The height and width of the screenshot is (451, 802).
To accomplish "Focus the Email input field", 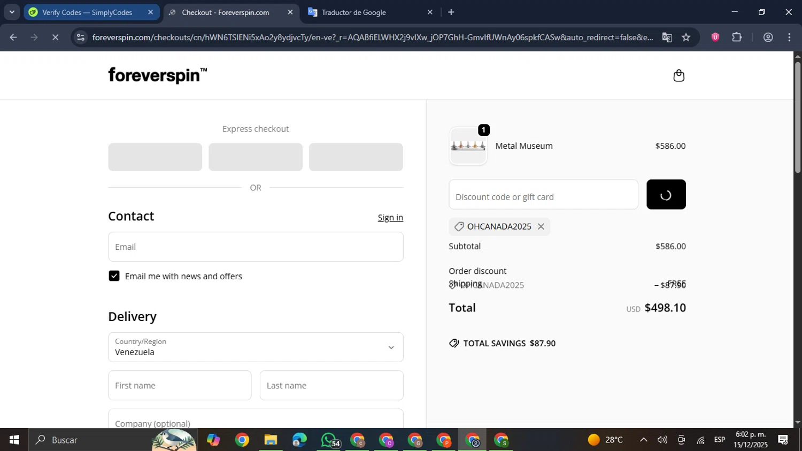I will tap(256, 247).
